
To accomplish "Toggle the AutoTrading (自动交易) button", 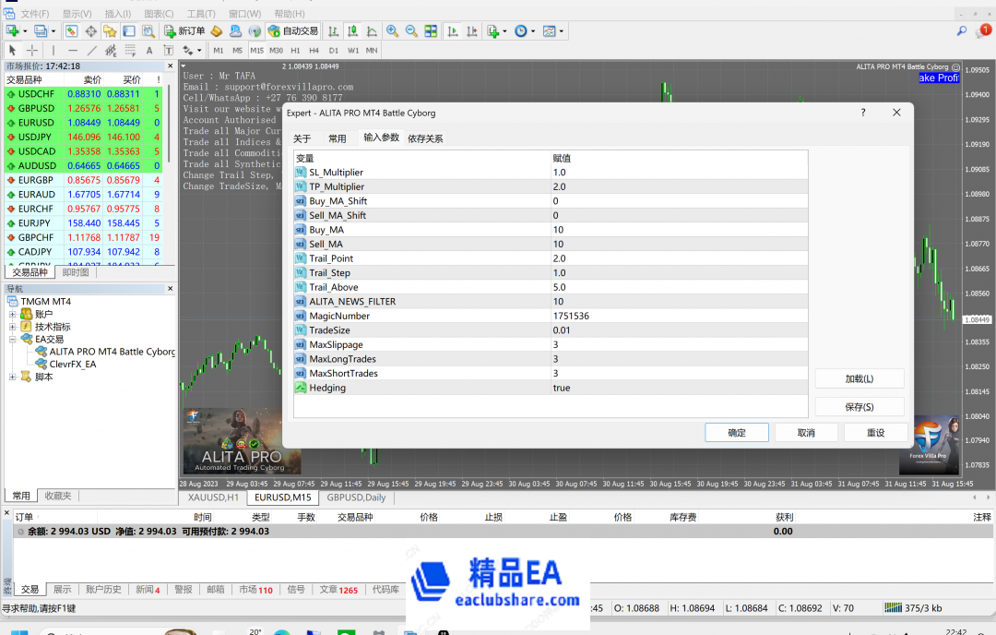I will point(293,30).
